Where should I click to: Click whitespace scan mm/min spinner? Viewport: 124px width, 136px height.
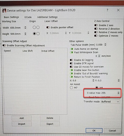[x=99, y=56]
